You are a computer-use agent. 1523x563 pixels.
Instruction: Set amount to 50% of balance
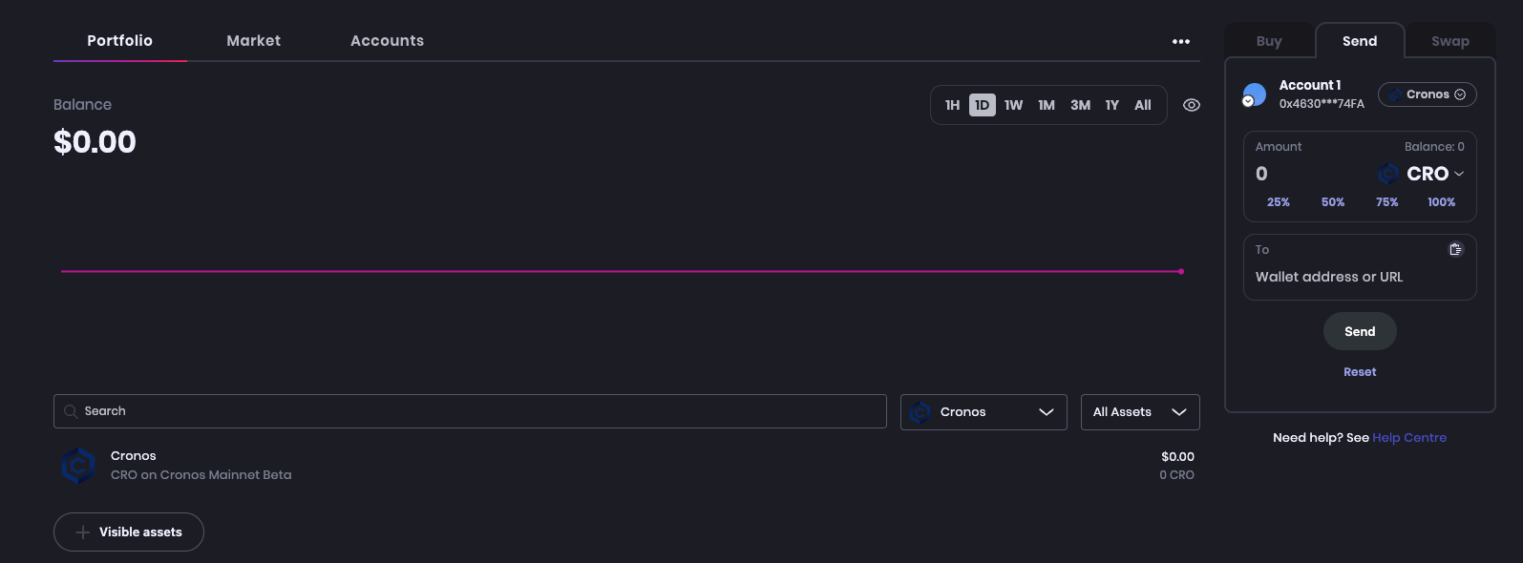[x=1332, y=202]
